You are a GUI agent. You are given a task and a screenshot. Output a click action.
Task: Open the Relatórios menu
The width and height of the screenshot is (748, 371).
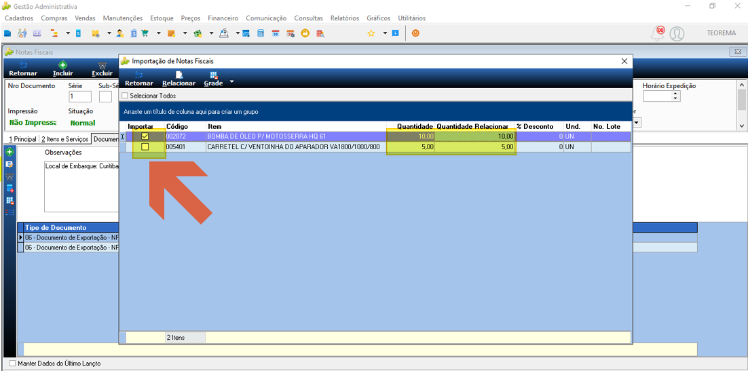(x=344, y=18)
